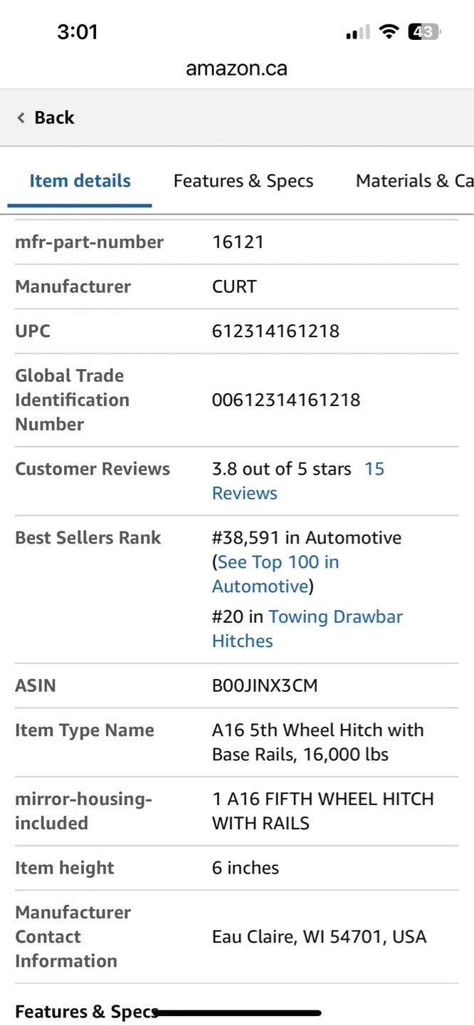Tap the Manufacturer value CURT
This screenshot has width=474, height=1026.
point(234,286)
